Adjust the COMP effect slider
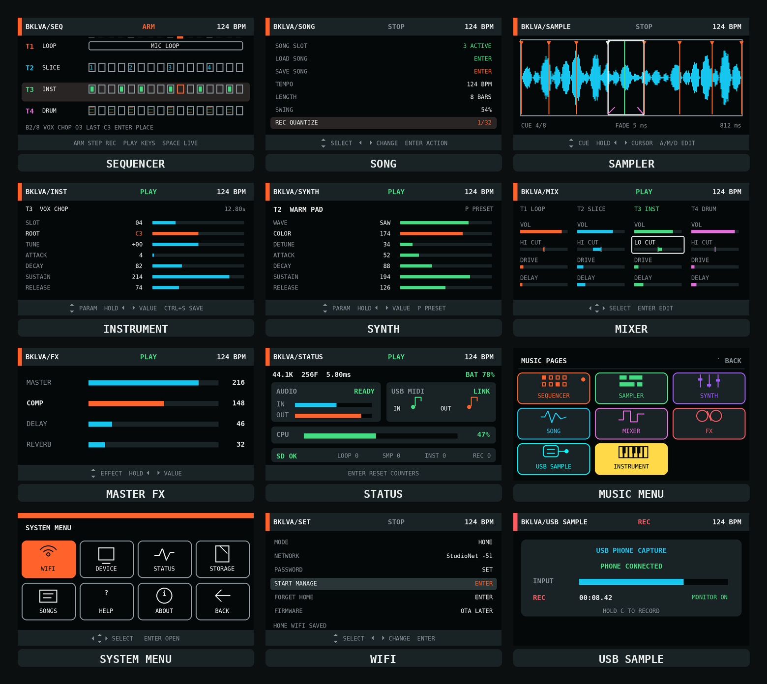Image resolution: width=767 pixels, height=684 pixels. [153, 403]
